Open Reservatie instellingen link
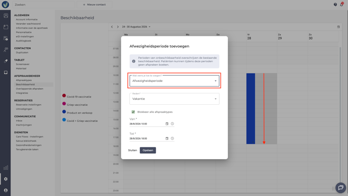Screen dimensions: 348x196 click(29, 105)
